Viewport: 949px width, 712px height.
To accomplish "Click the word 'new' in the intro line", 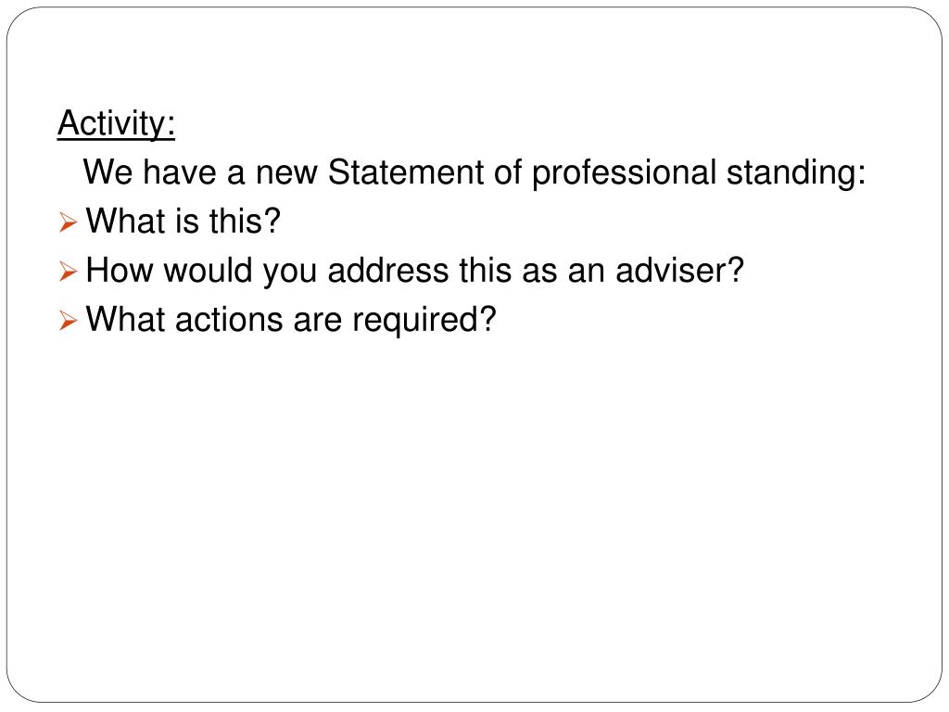I will 286,174.
